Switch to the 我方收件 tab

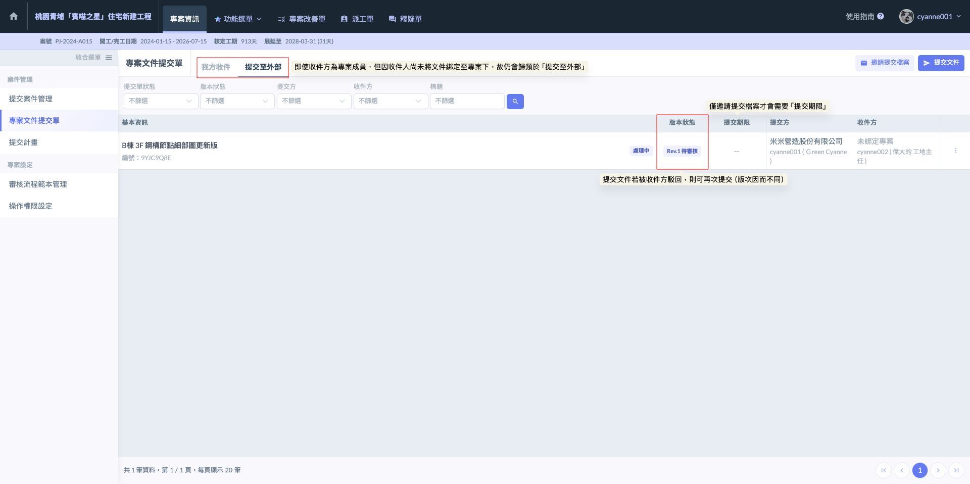click(216, 67)
